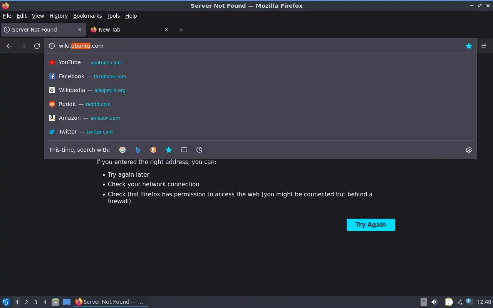This screenshot has width=493, height=308.
Task: Open the Lubuntu start menu
Action: coord(6,302)
